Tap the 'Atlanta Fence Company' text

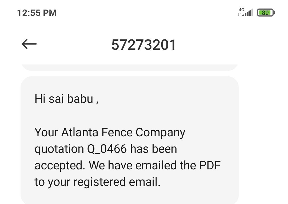pos(123,132)
